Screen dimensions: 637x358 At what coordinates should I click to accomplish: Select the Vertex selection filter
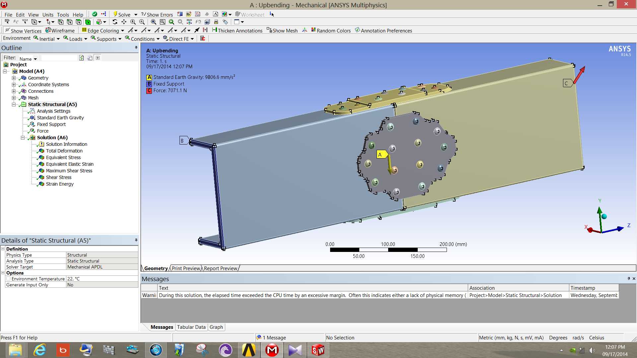61,22
